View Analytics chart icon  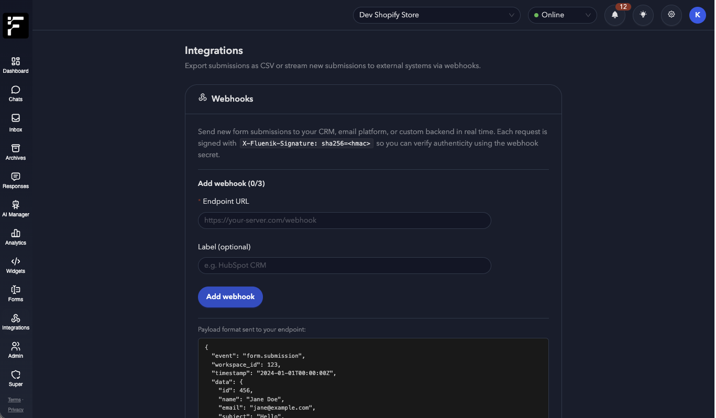16,234
